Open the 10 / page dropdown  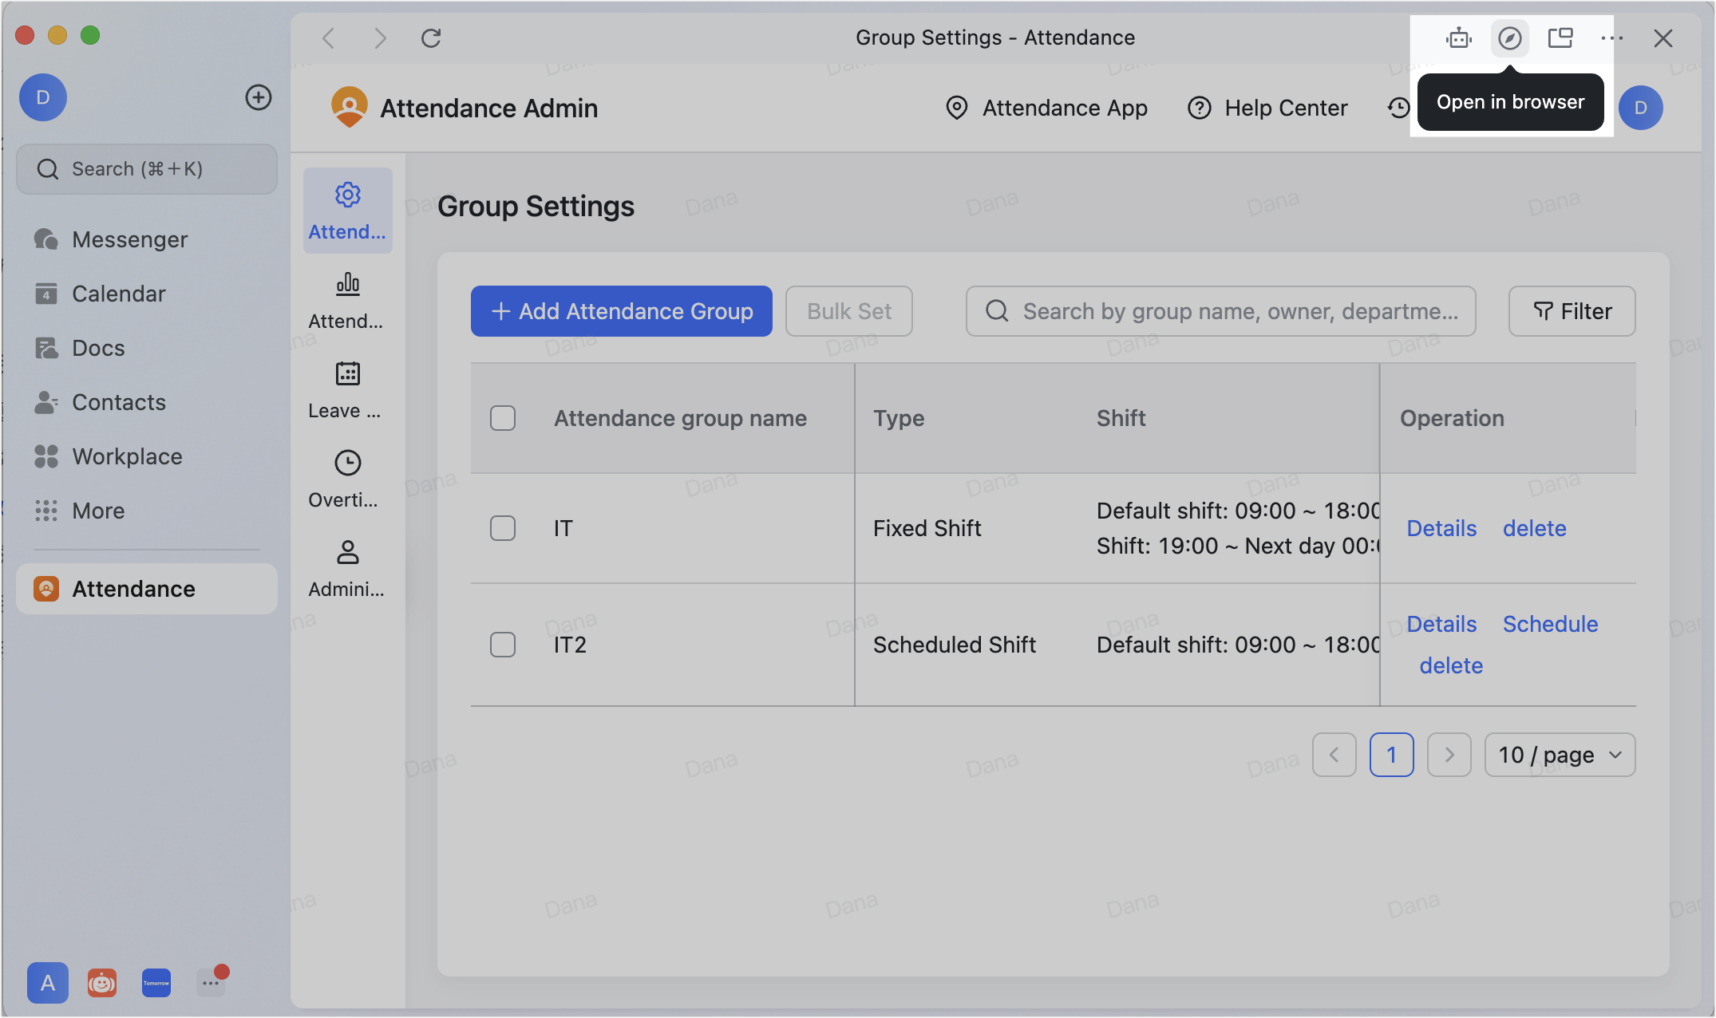tap(1558, 755)
